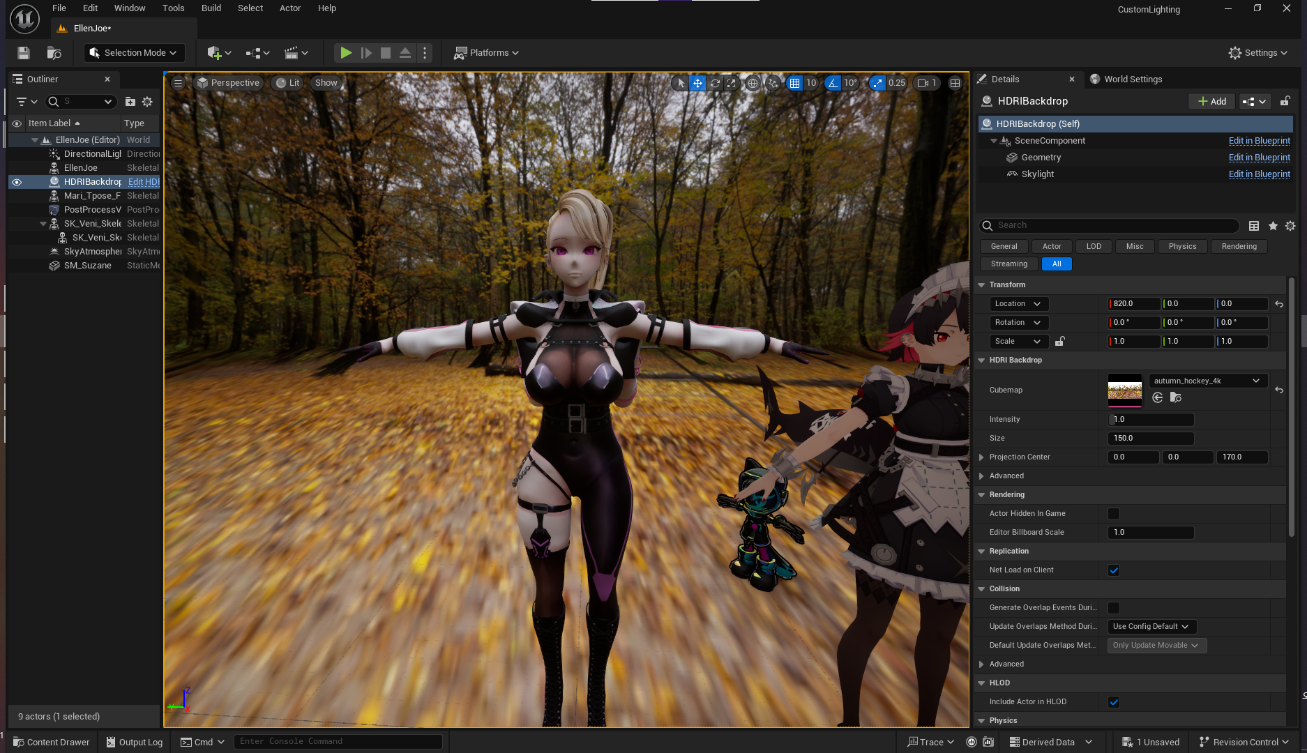The width and height of the screenshot is (1307, 753).
Task: Open the Content Drawer
Action: (52, 742)
